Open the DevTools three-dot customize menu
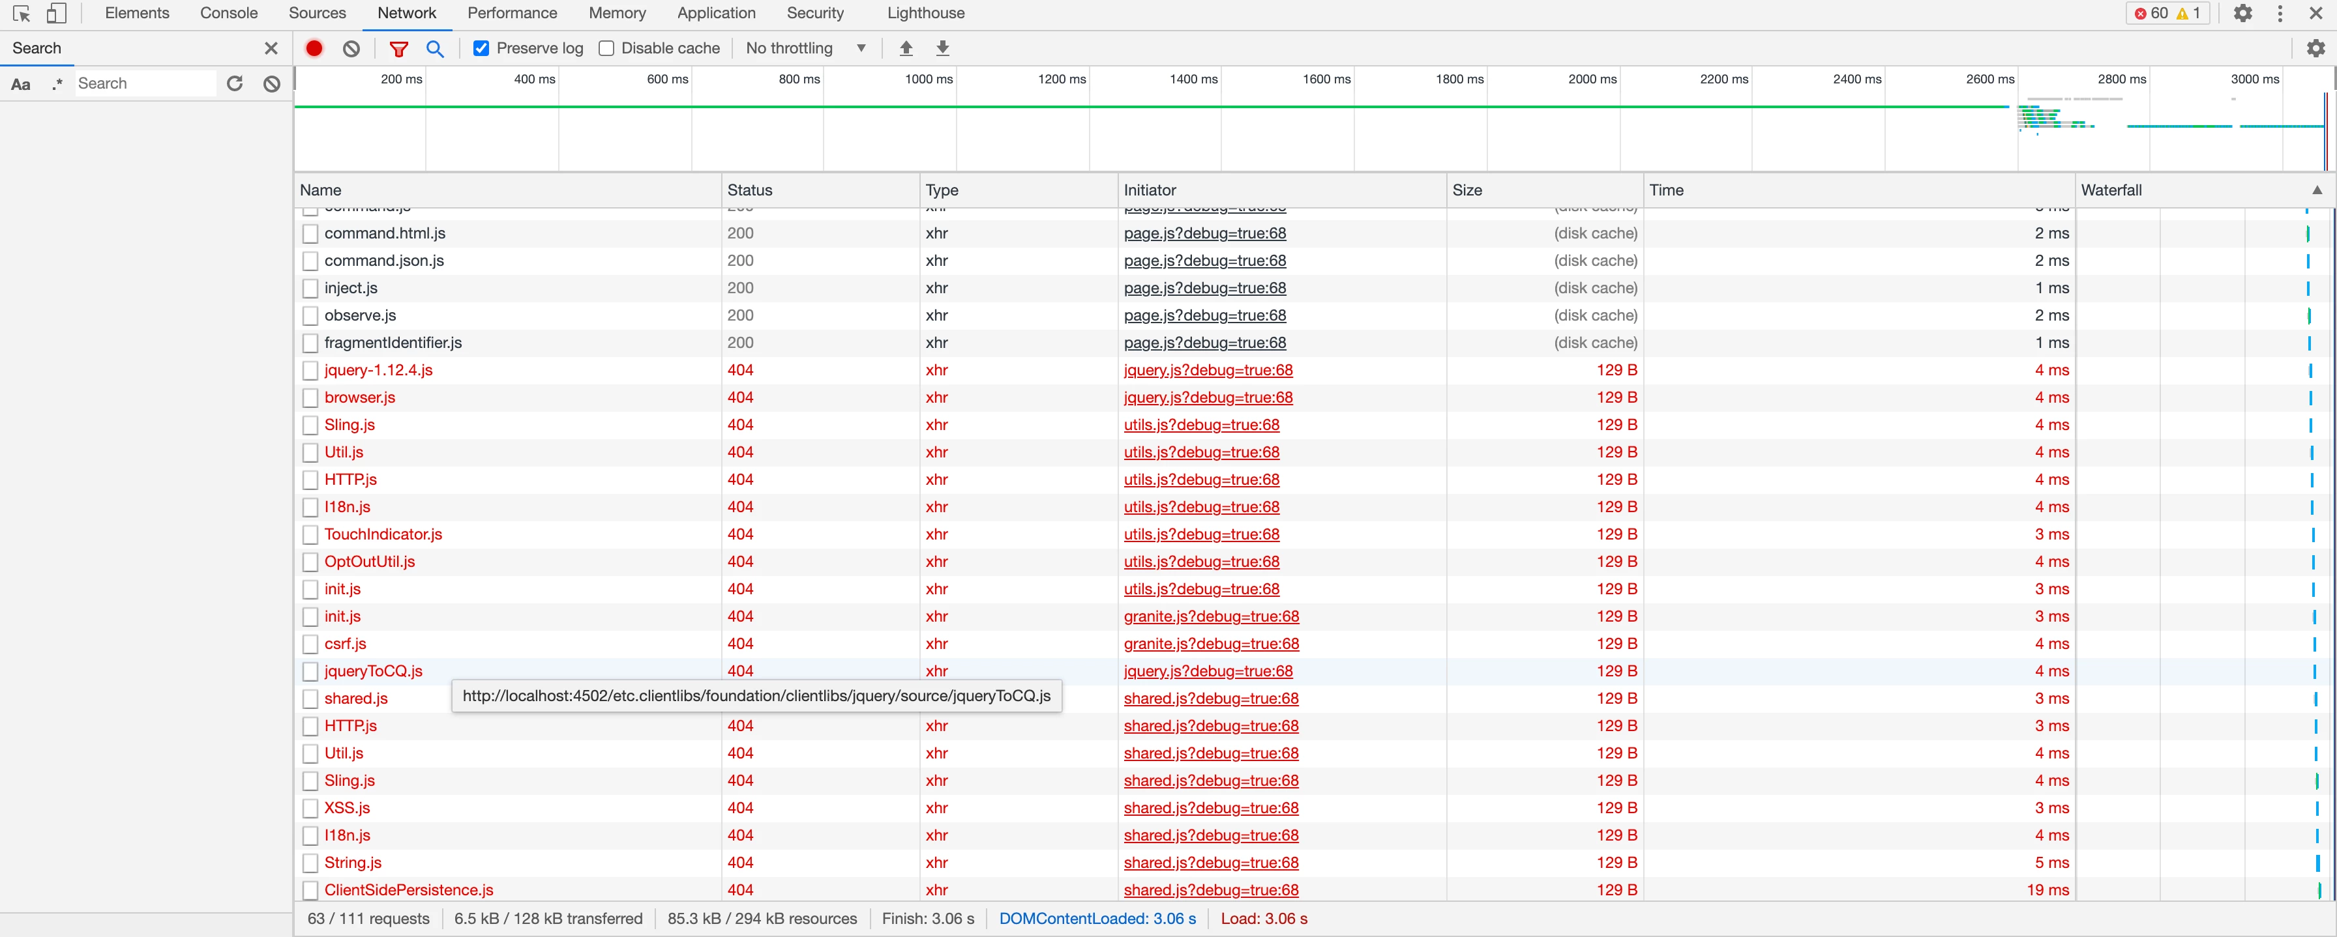Viewport: 2337px width, 937px height. (2280, 14)
